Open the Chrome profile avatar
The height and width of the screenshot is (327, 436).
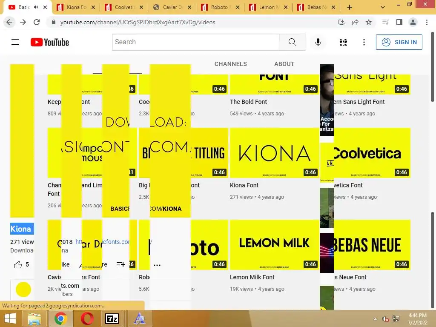point(413,22)
